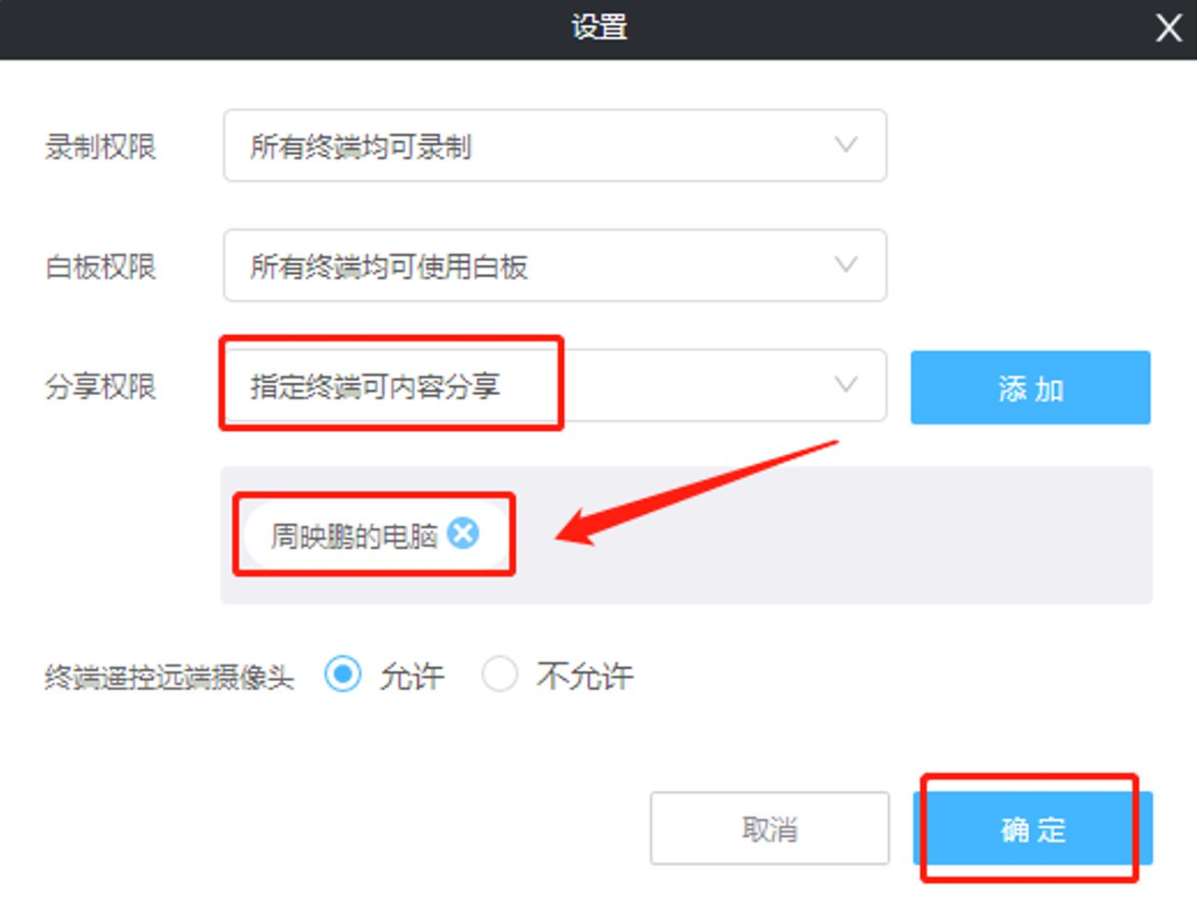Image resolution: width=1197 pixels, height=908 pixels.
Task: Click the 允许 label text
Action: pos(412,676)
